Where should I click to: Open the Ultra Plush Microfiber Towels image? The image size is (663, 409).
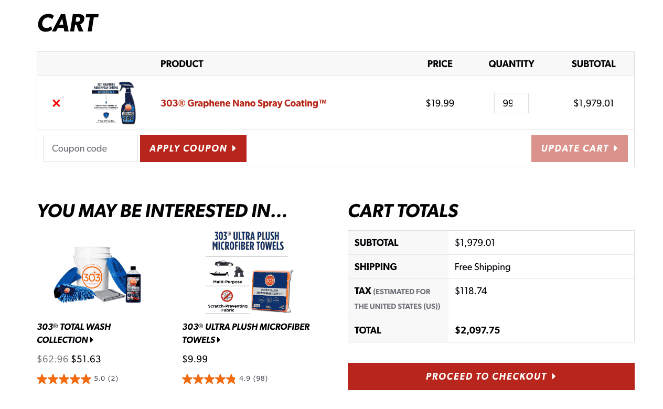(248, 272)
